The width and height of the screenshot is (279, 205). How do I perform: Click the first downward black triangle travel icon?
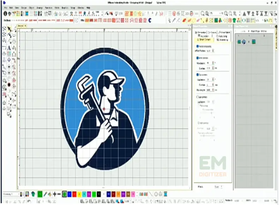249,13
